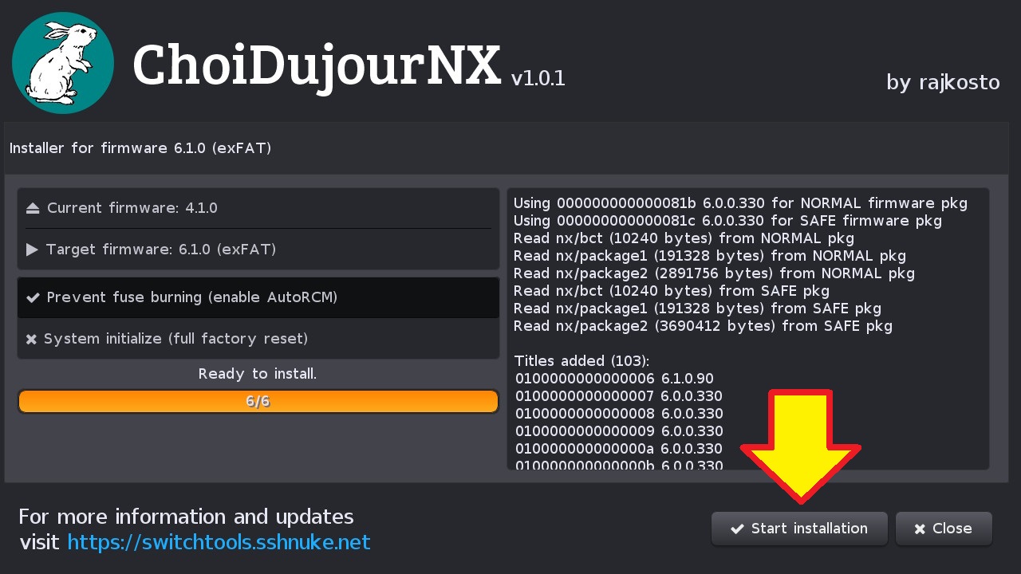1021x574 pixels.
Task: Toggle System initialize (full factory reset)
Action: point(258,339)
